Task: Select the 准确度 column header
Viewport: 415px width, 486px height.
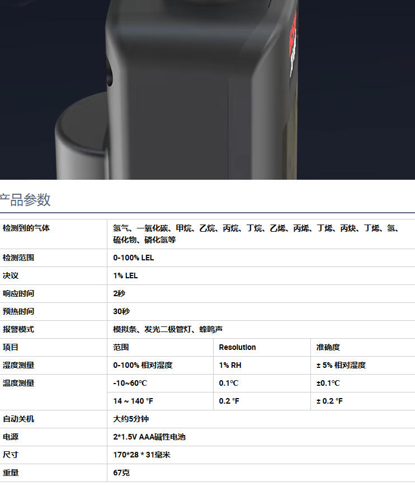Action: [x=328, y=347]
